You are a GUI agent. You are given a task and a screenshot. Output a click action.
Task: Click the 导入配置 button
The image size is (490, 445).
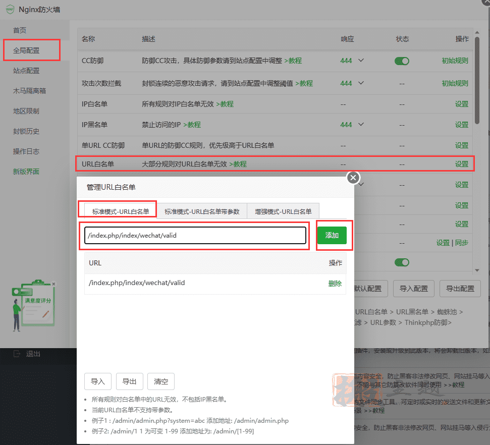[414, 289]
